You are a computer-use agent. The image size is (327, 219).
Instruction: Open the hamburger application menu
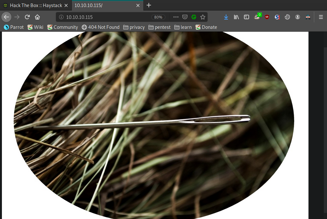pos(321,17)
